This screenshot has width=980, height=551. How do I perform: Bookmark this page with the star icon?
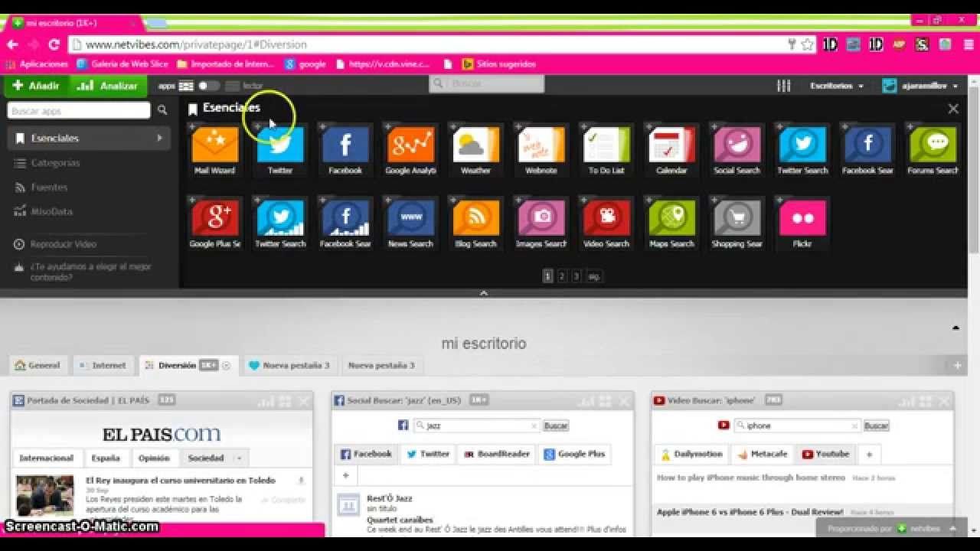807,44
